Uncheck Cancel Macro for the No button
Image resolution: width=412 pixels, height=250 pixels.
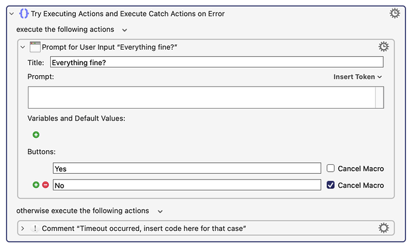pos(331,185)
